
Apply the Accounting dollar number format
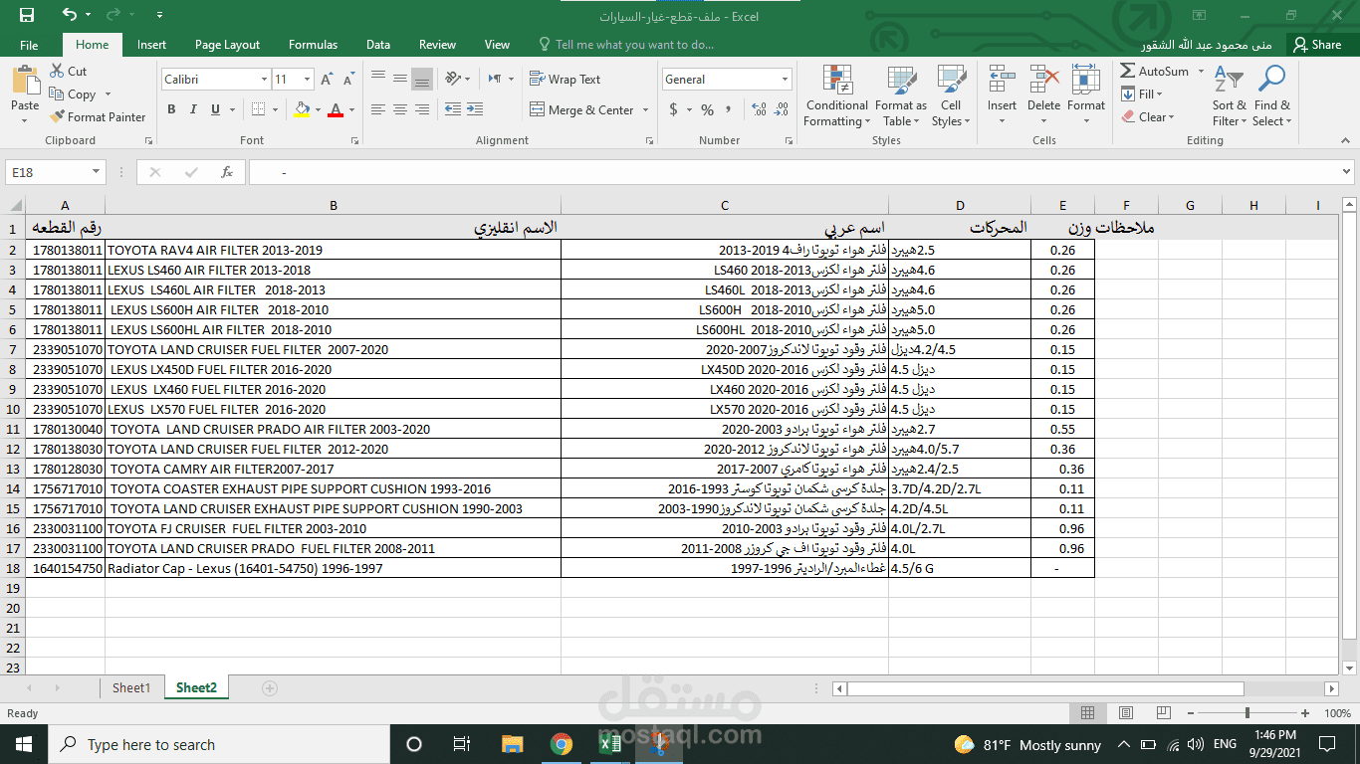[674, 109]
